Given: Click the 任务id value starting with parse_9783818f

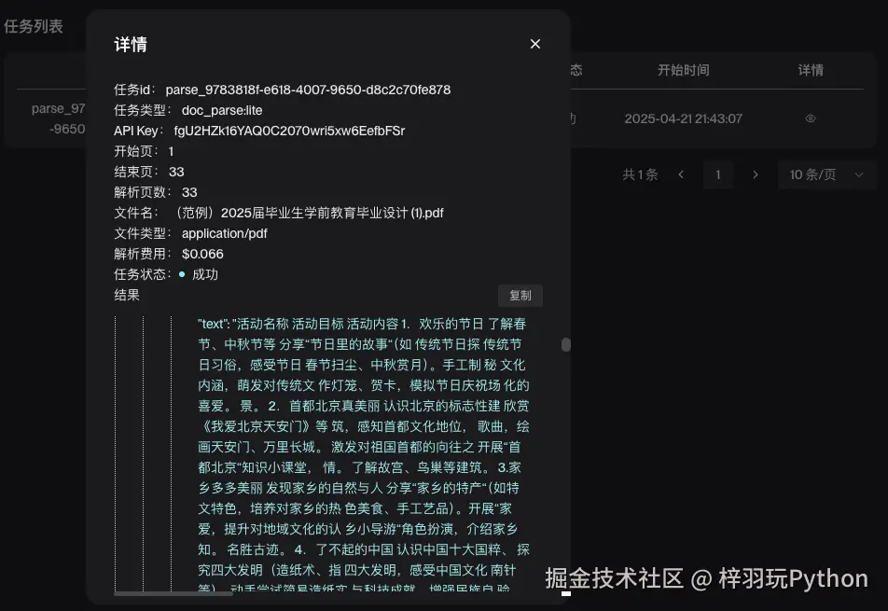Looking at the screenshot, I should pyautogui.click(x=308, y=90).
